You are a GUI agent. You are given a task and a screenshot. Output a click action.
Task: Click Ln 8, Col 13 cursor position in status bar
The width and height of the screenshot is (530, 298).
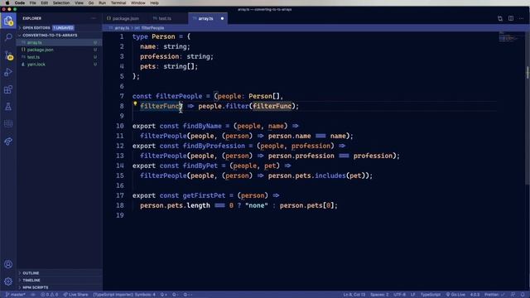pos(354,295)
